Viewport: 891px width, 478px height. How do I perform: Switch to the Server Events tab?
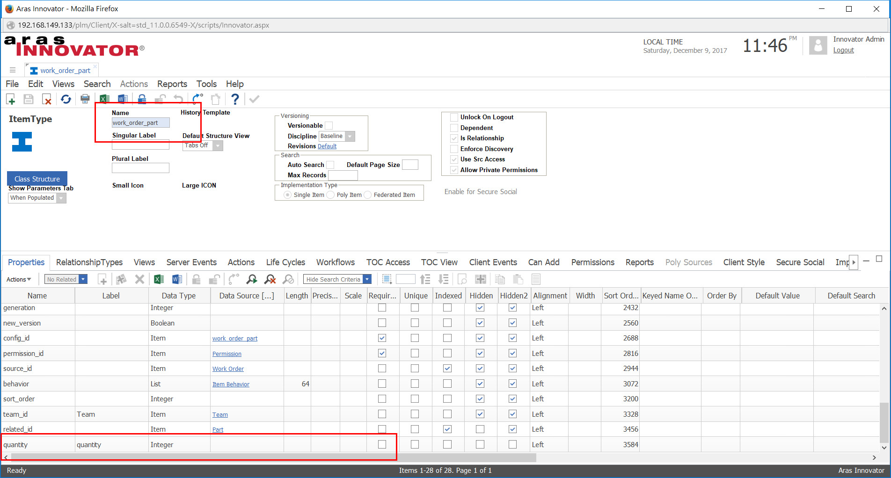coord(191,262)
